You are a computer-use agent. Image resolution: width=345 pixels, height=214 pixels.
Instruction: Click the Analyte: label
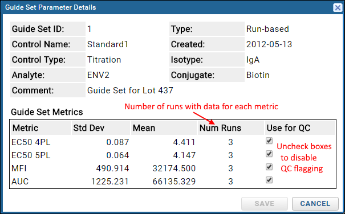click(28, 75)
